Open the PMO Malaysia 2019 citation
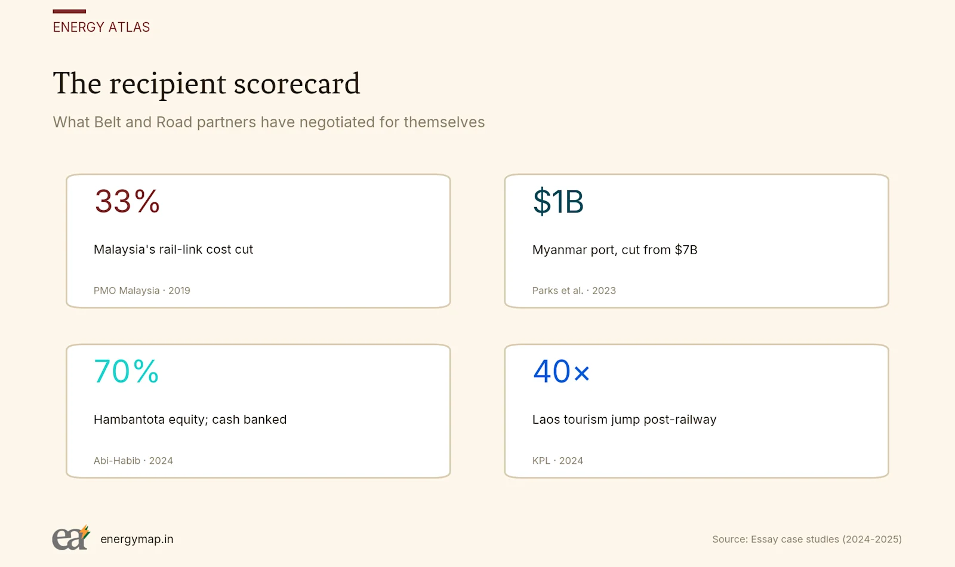Viewport: 955px width, 567px height. pos(142,291)
